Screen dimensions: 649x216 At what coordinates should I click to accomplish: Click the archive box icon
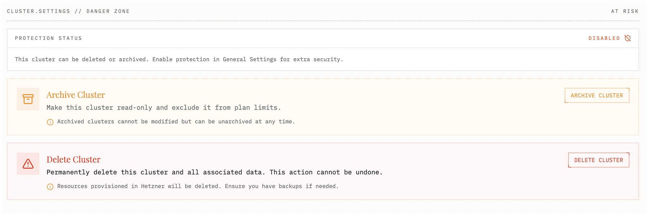(x=28, y=99)
